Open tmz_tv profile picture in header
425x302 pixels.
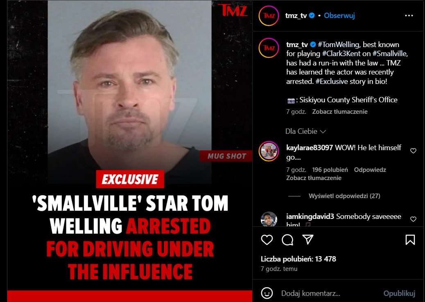click(x=269, y=16)
